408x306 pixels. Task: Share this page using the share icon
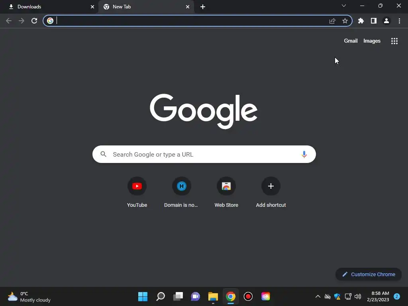click(x=332, y=21)
